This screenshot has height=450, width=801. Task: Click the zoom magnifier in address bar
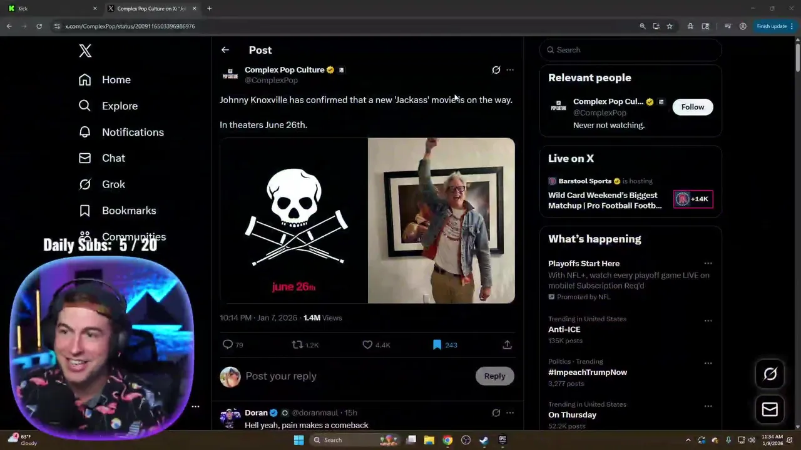pyautogui.click(x=642, y=26)
